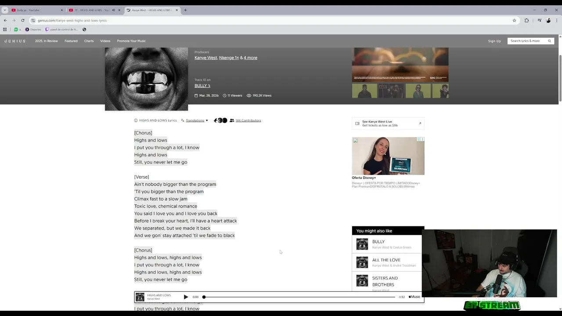This screenshot has width=562, height=316.
Task: Go forward with the browser forward arrow
Action: click(14, 20)
